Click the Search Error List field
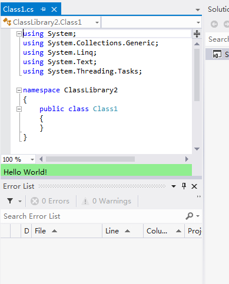 pyautogui.click(x=92, y=216)
